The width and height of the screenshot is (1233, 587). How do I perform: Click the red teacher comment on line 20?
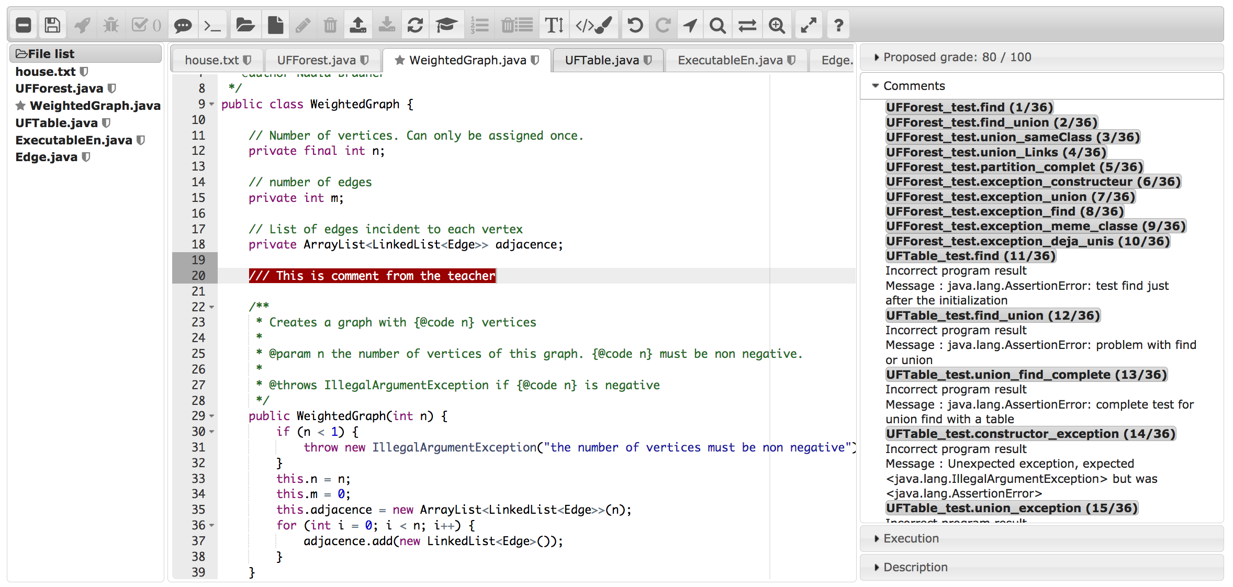(x=372, y=276)
